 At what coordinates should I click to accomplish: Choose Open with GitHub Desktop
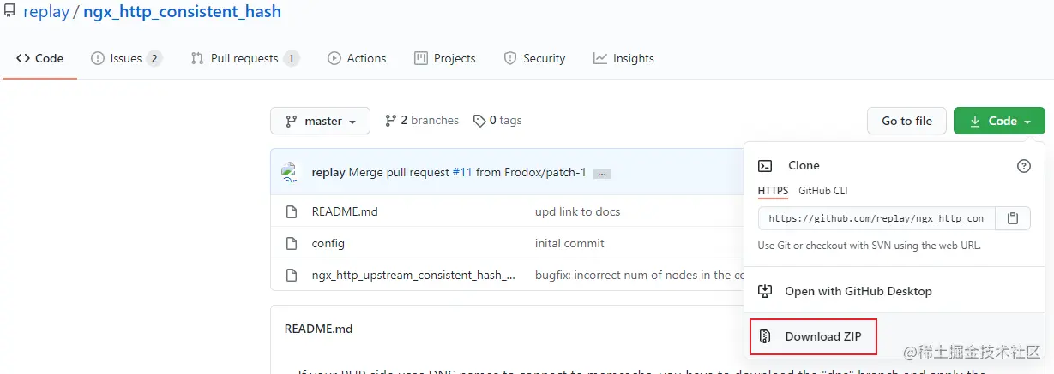846,291
